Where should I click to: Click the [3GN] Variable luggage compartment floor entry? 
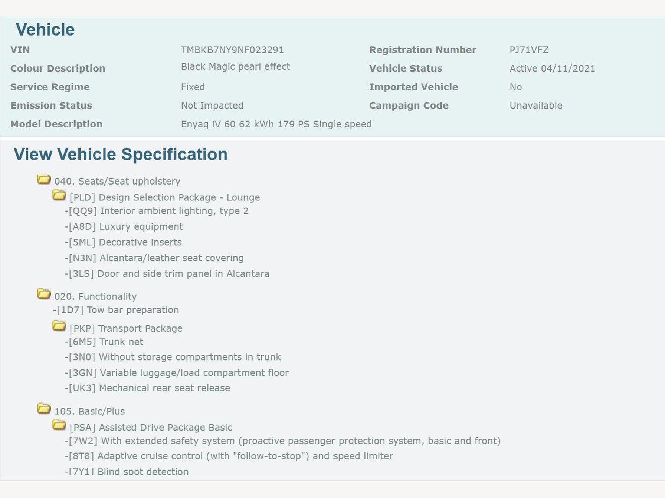tap(177, 372)
